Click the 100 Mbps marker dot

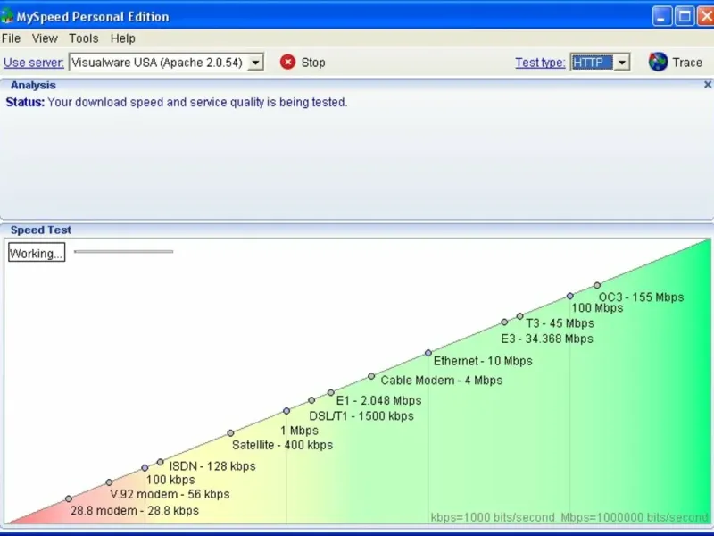pos(570,296)
